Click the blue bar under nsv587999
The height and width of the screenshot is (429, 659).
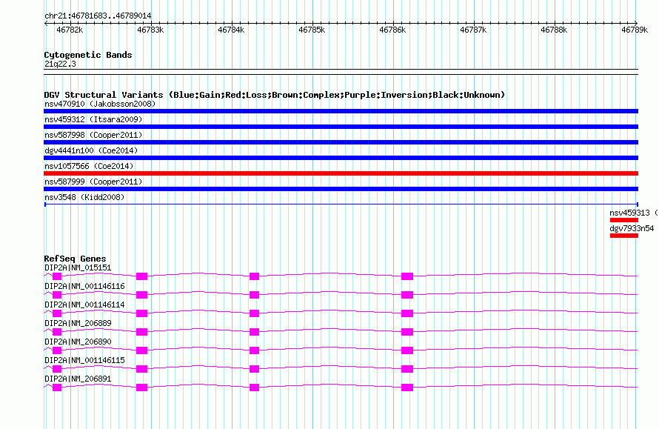click(341, 189)
